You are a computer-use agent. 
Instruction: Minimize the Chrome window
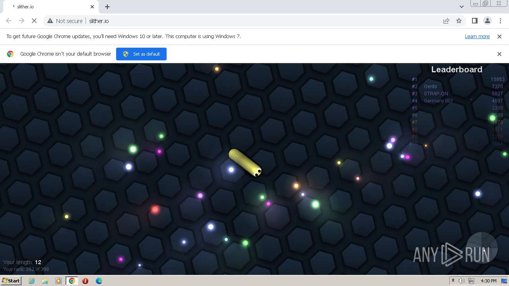click(x=476, y=4)
